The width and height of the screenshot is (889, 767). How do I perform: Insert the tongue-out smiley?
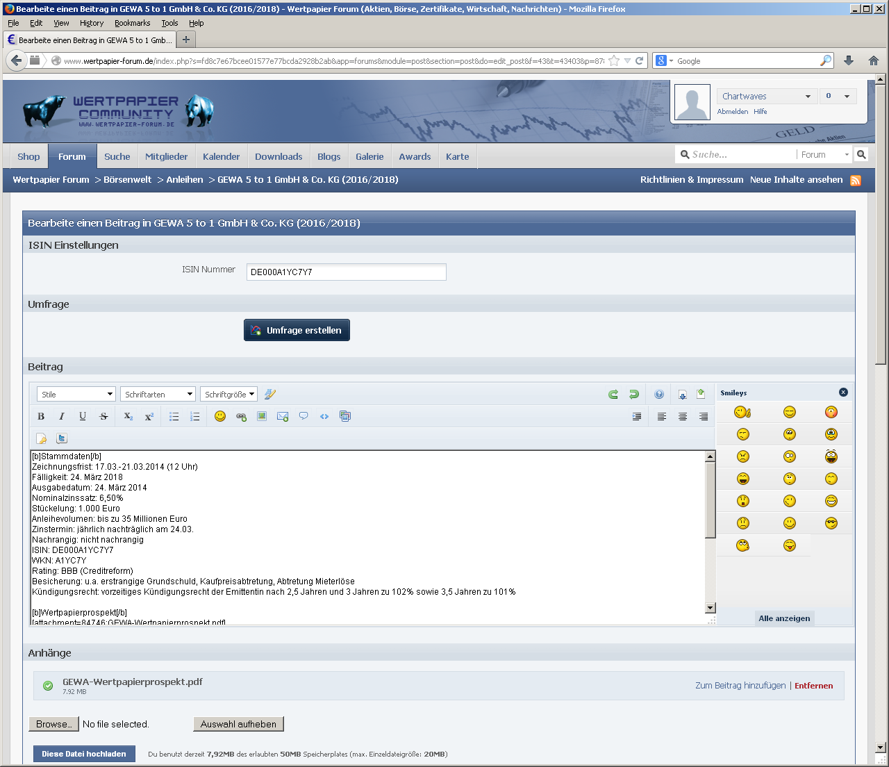(790, 545)
